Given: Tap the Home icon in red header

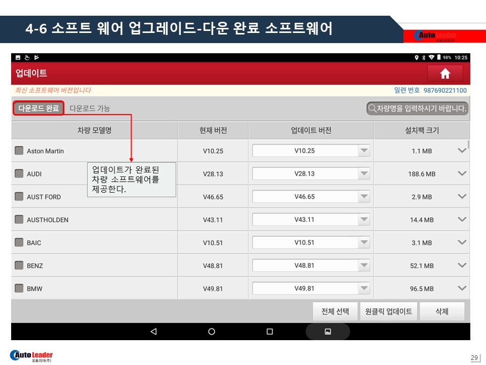Looking at the screenshot, I should coord(445,74).
